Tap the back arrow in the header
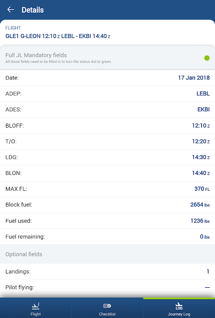The image size is (215, 318). click(11, 10)
